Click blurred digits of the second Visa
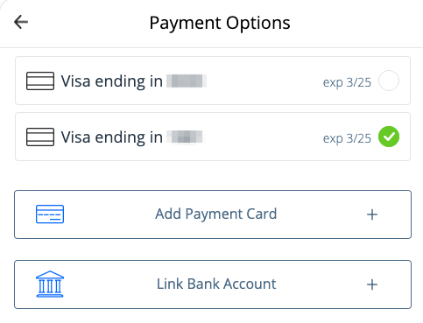 [x=185, y=137]
